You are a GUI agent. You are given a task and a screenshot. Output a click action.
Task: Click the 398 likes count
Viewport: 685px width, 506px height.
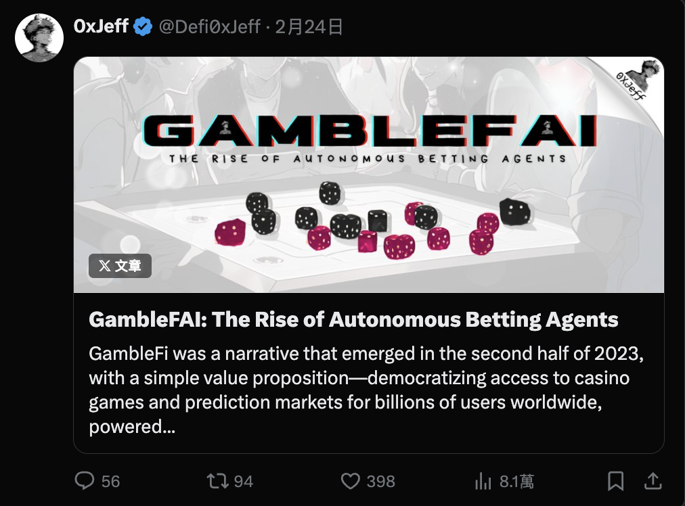380,481
